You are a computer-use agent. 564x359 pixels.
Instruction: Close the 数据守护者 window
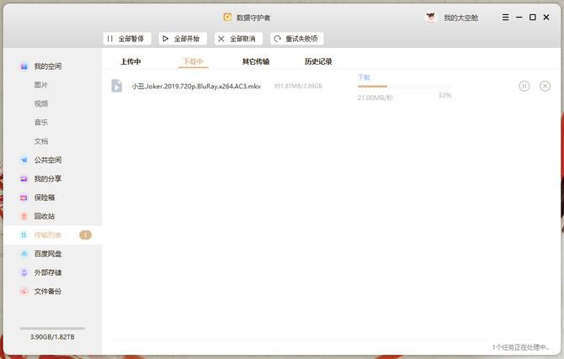(x=546, y=18)
